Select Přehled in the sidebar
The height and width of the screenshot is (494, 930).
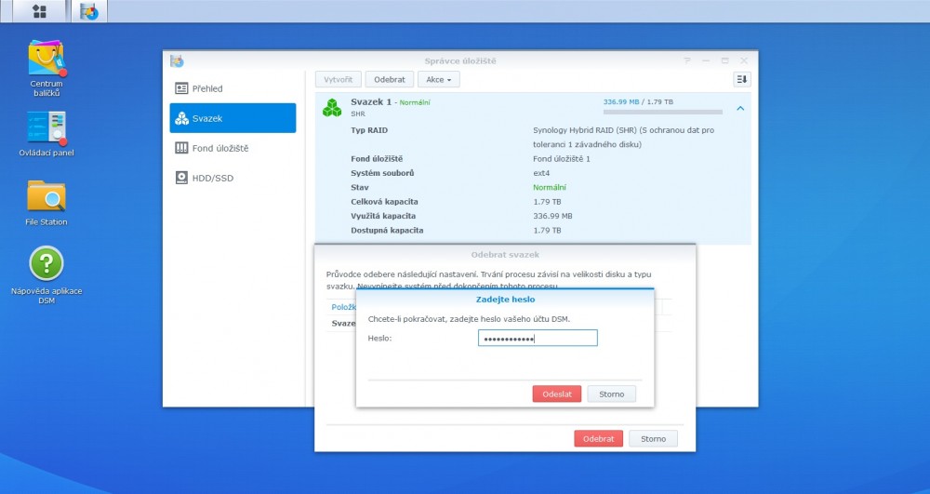[232, 88]
